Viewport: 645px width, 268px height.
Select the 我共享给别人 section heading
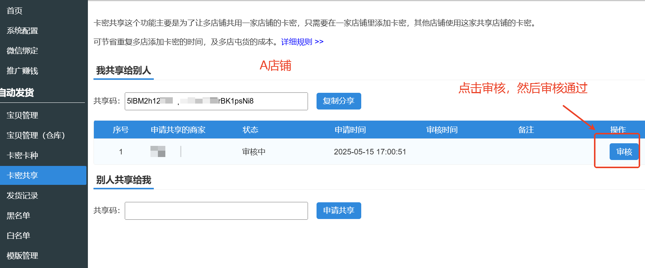coord(123,71)
